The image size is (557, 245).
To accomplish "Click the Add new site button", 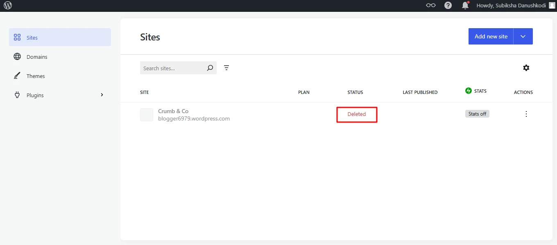I will click(x=491, y=36).
